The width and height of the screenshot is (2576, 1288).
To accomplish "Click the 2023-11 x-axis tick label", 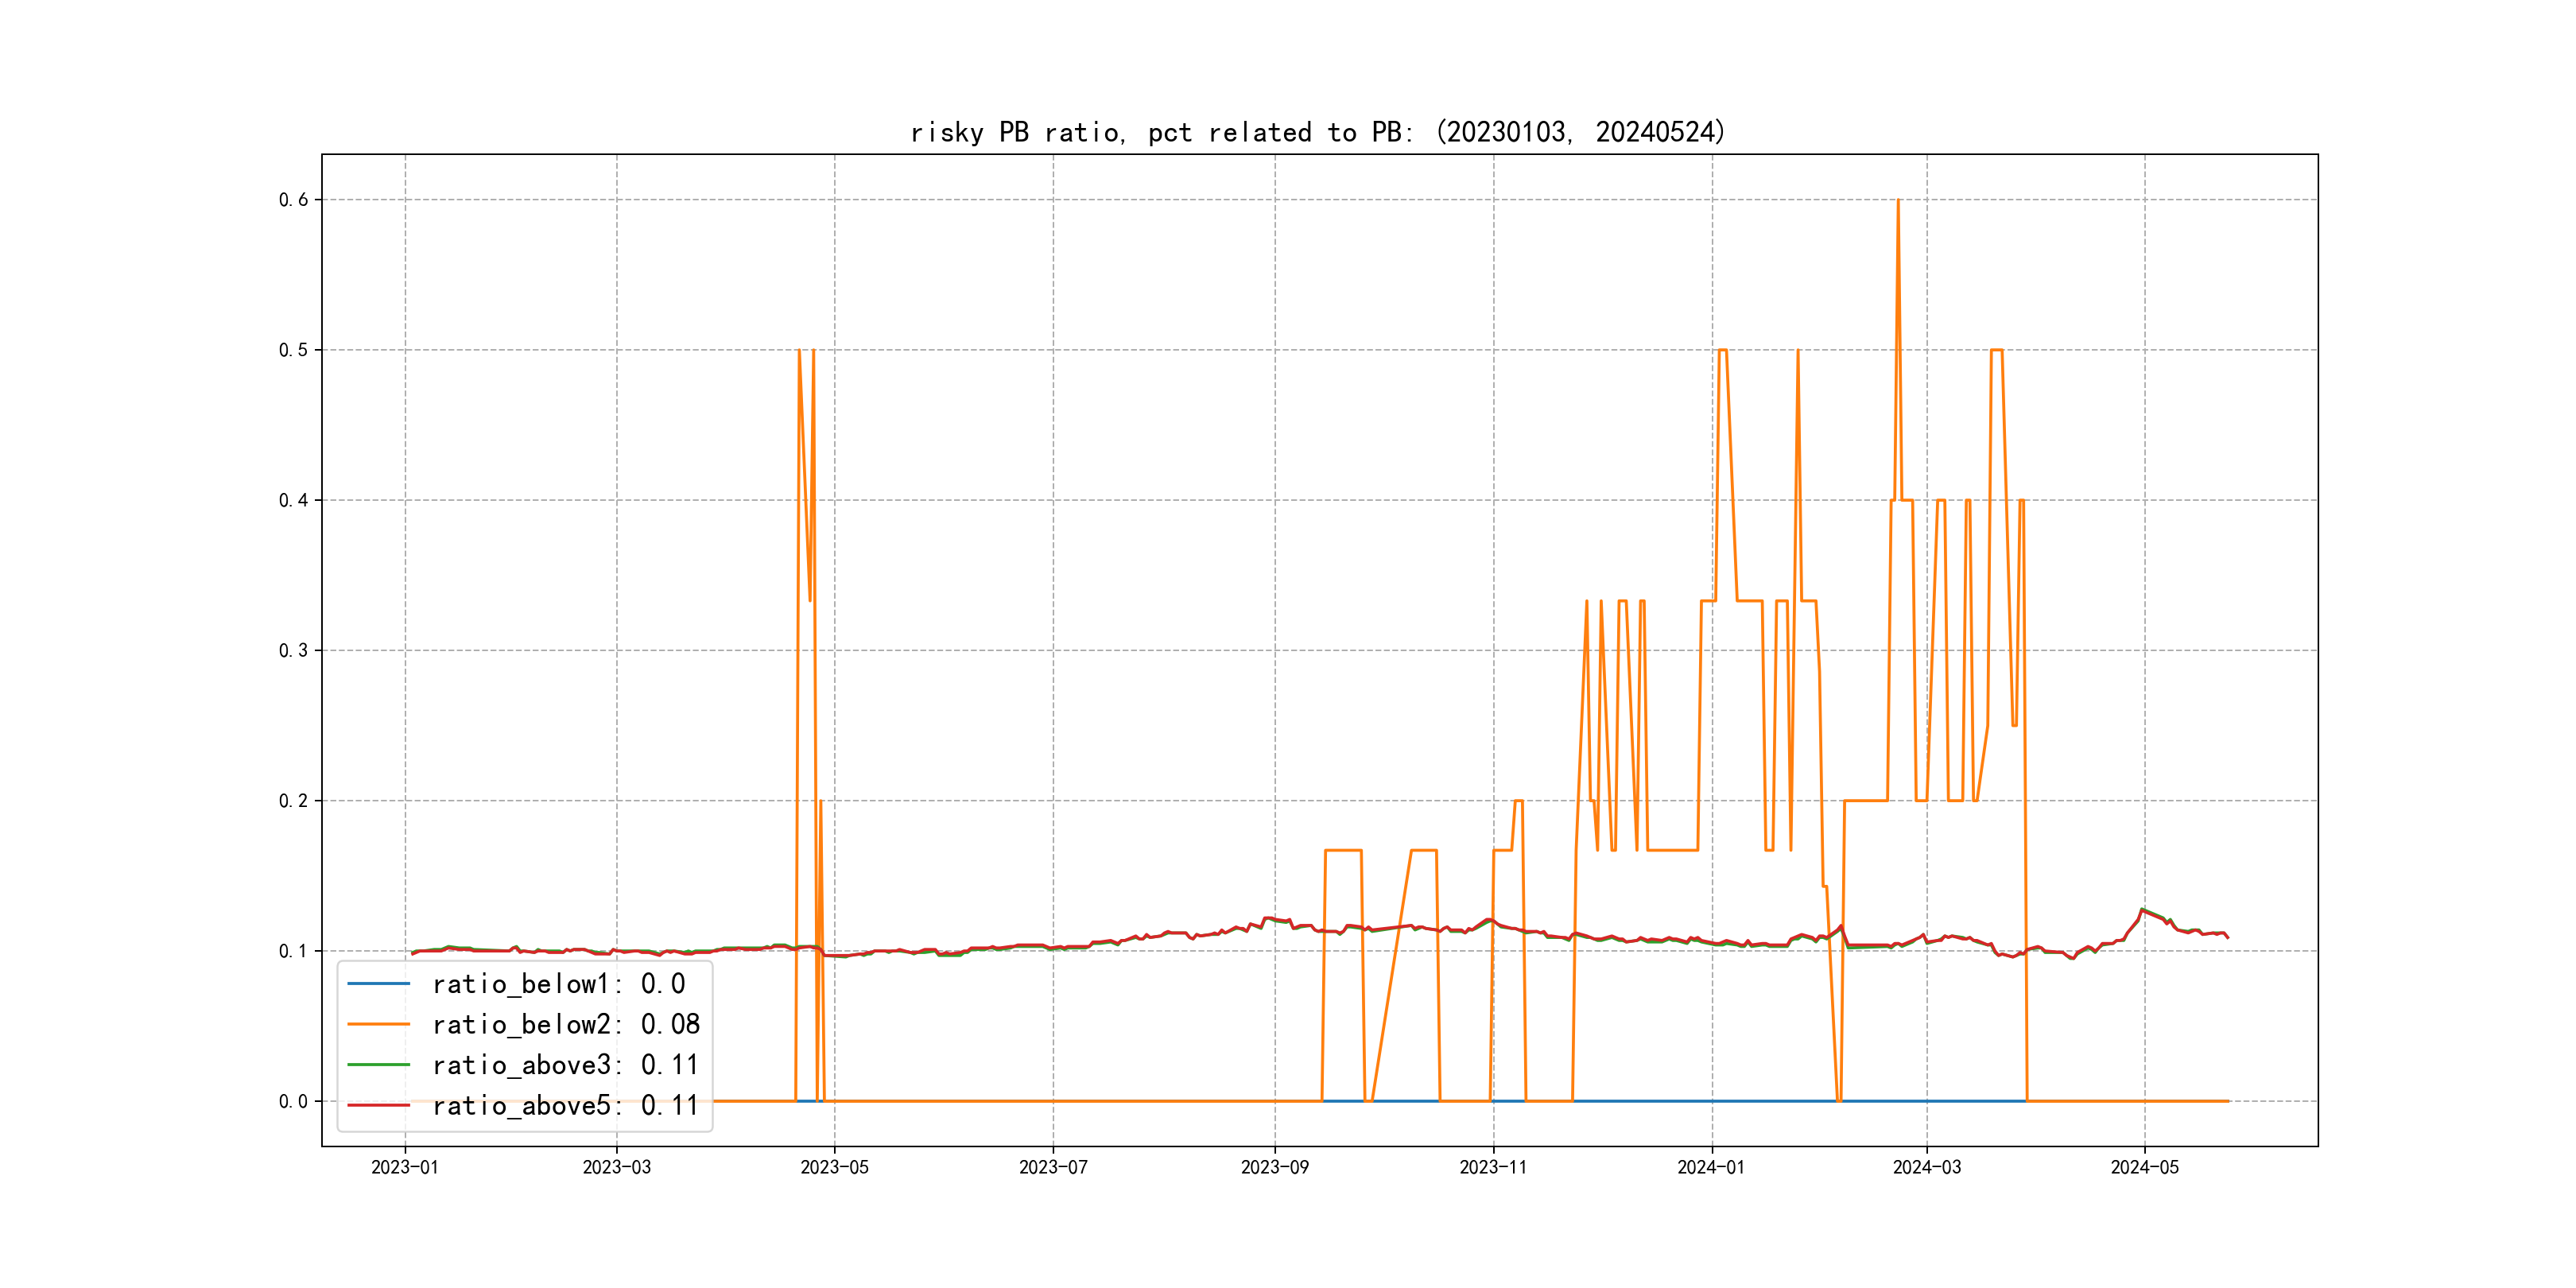I will coord(1493,1167).
